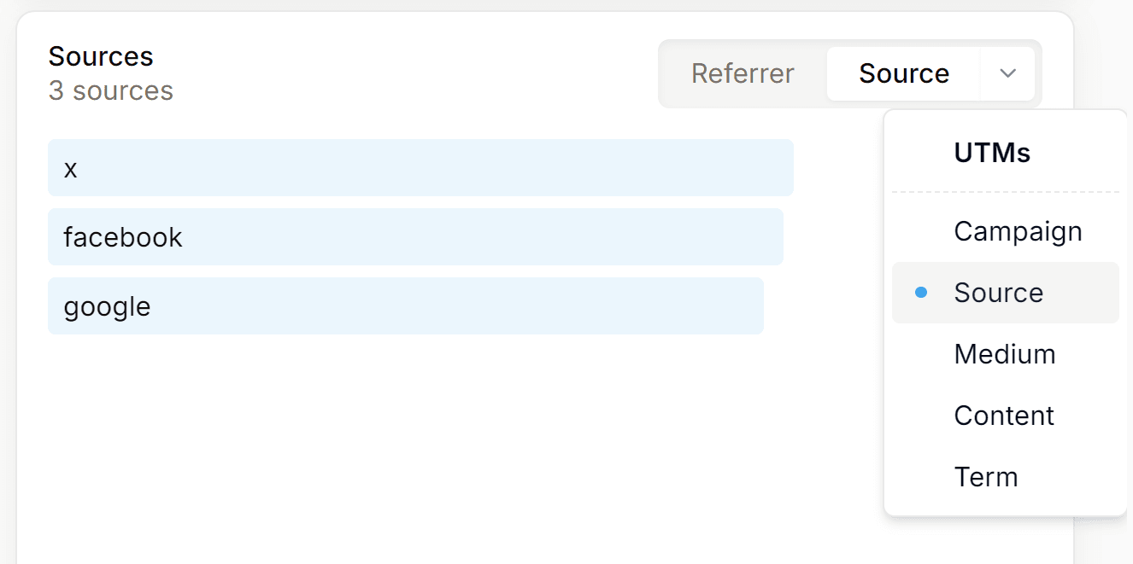This screenshot has width=1133, height=564.
Task: Open the x source bar
Action: click(420, 168)
